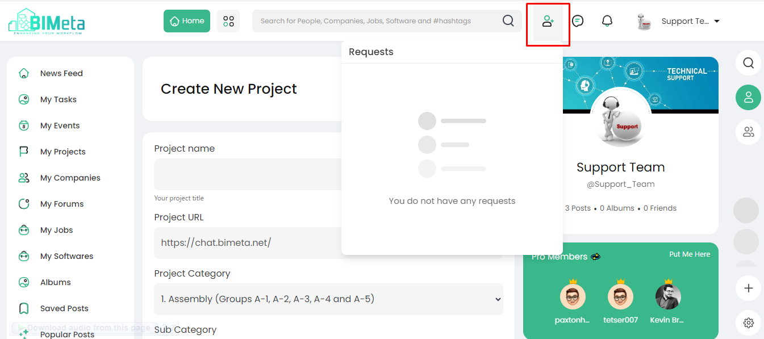This screenshot has width=764, height=339.
Task: Expand the Support Team account dropdown
Action: [x=678, y=22]
